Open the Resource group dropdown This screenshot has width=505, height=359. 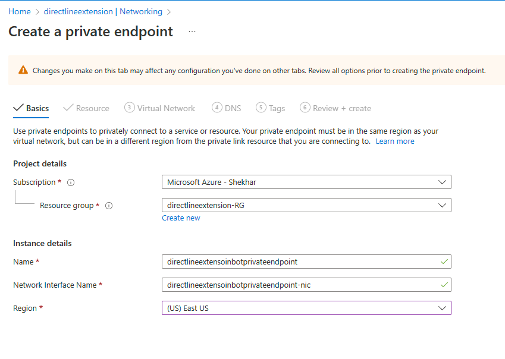(x=441, y=205)
